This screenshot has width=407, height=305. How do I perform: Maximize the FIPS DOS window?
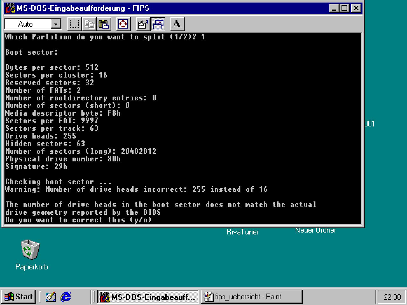344,8
